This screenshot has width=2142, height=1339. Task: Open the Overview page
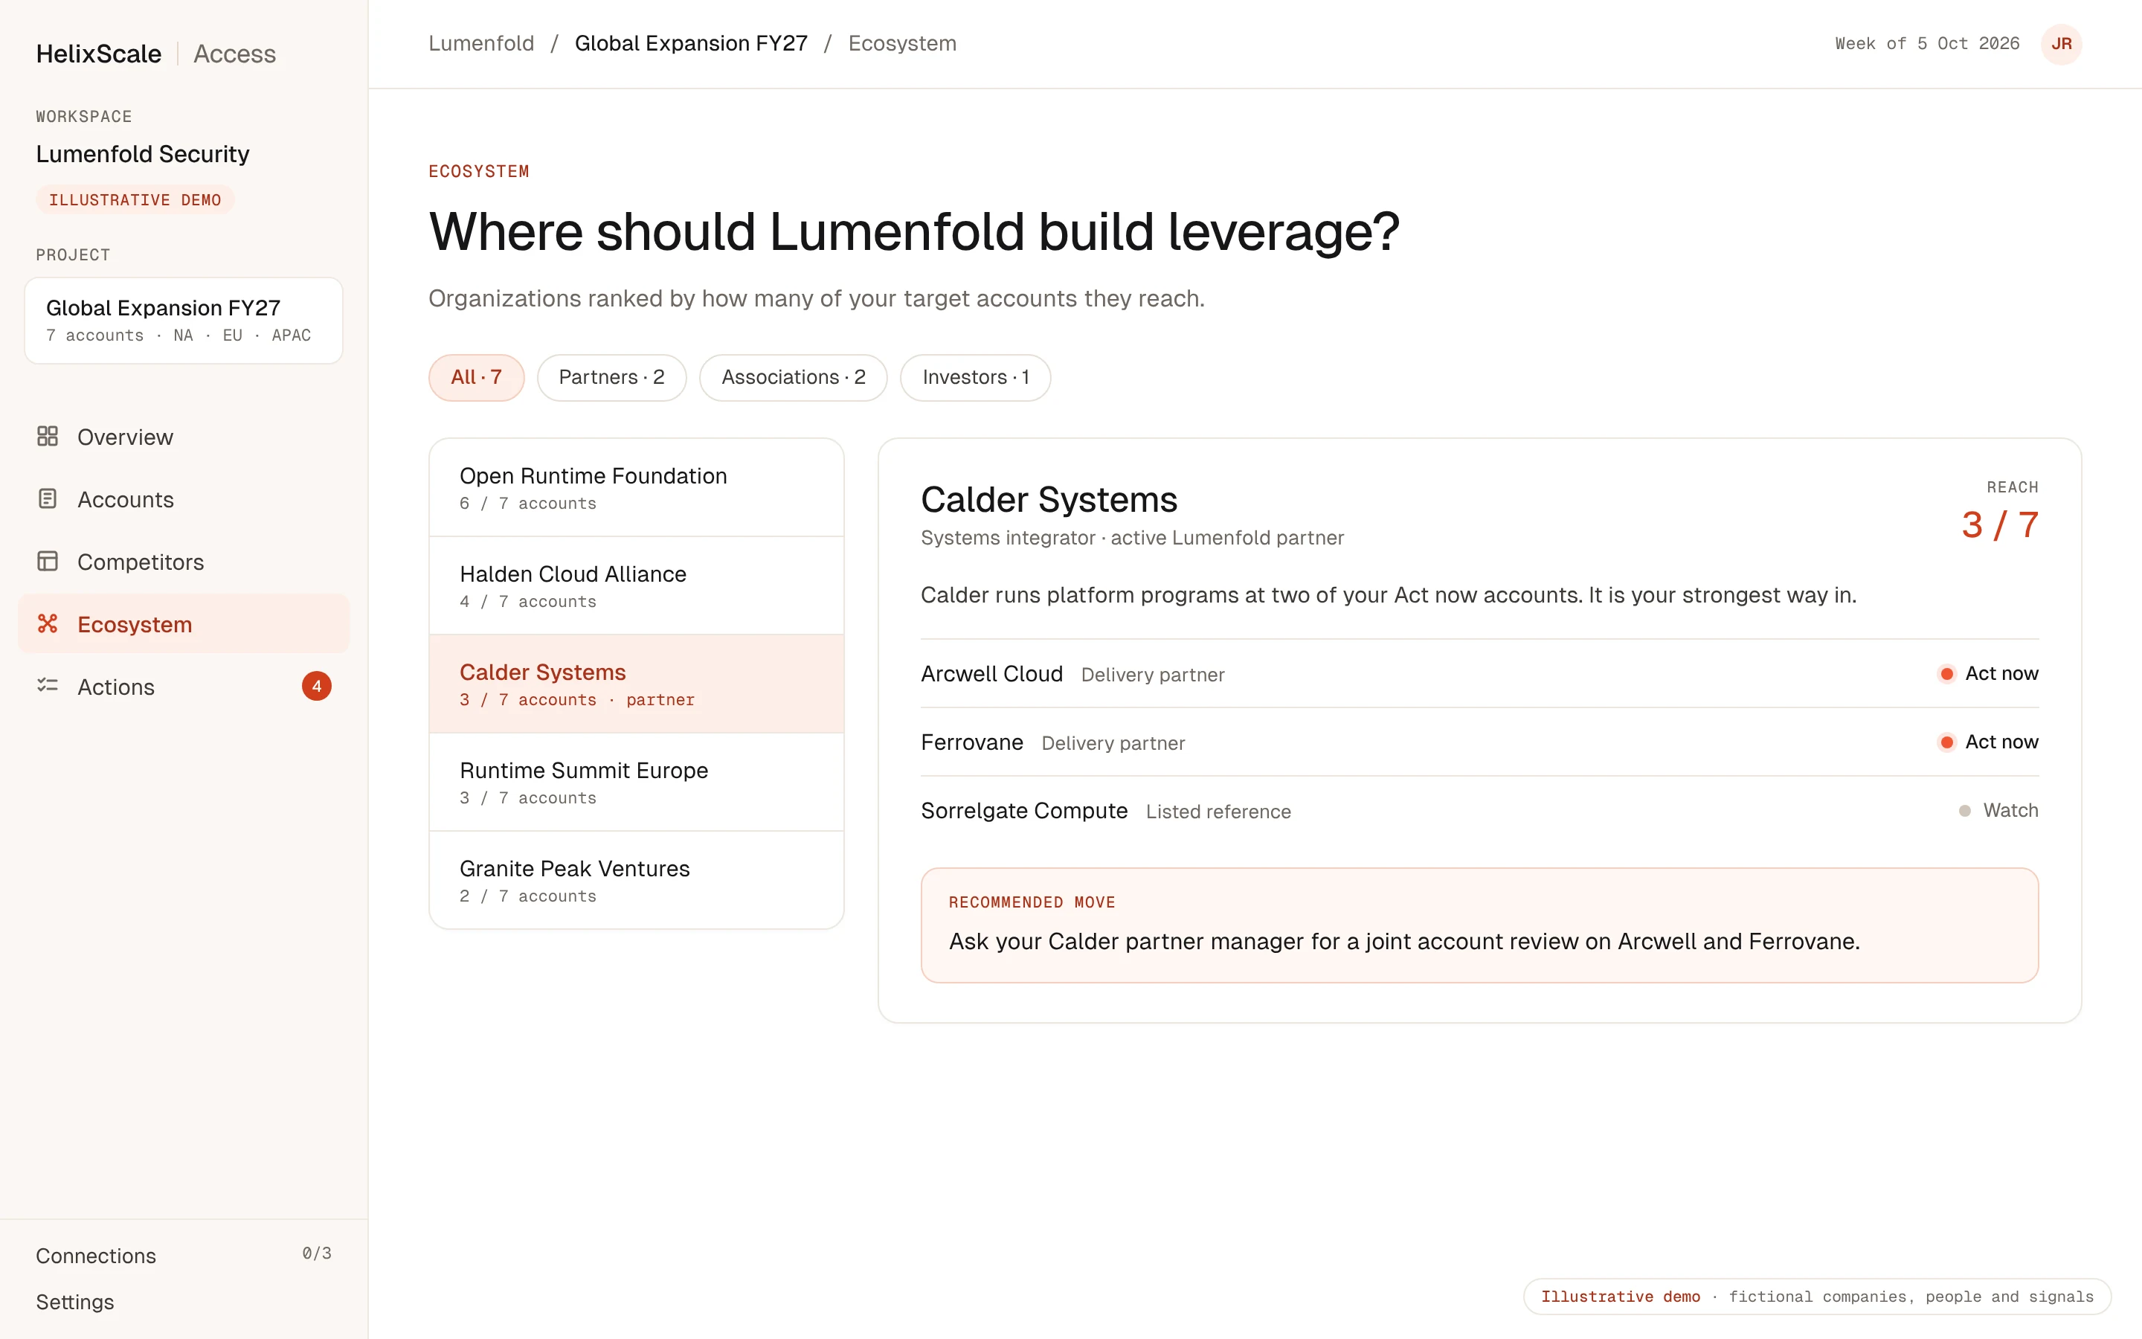183,437
